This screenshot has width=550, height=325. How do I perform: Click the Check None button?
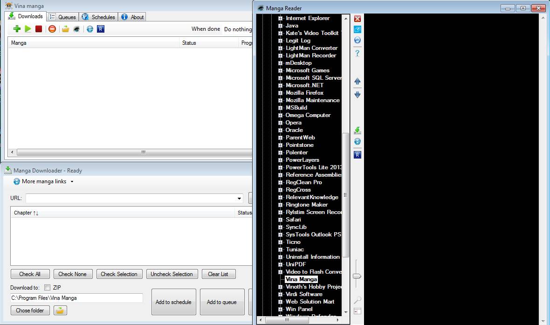pyautogui.click(x=73, y=274)
